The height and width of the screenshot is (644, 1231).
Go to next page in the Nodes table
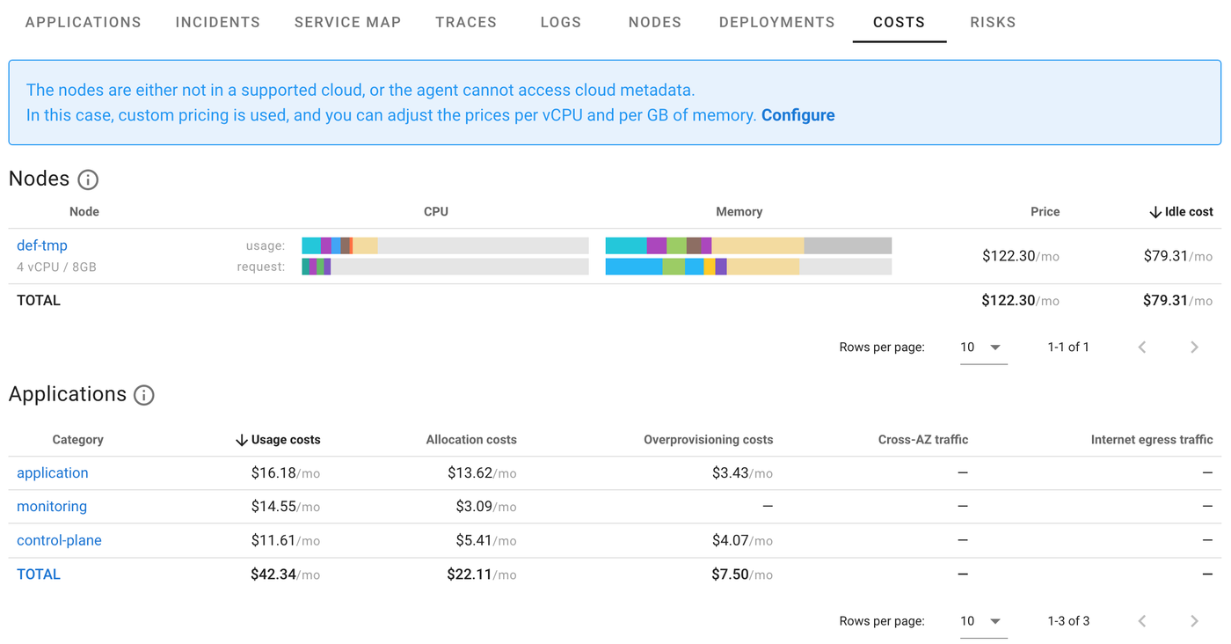1194,347
